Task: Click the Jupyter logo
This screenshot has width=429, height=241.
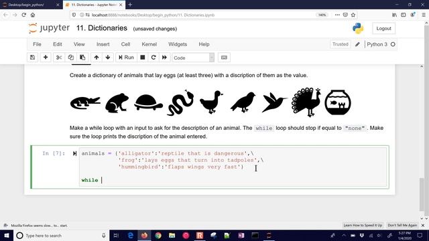Action: pyautogui.click(x=49, y=28)
